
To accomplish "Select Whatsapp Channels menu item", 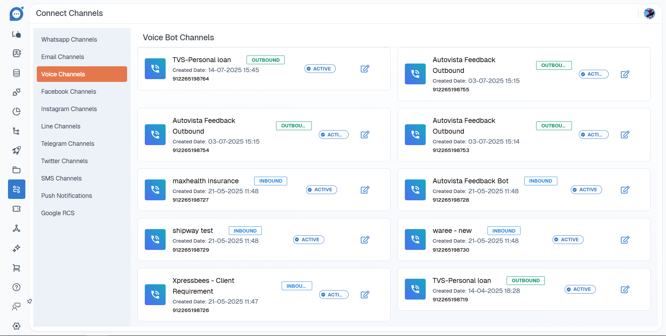I will click(x=69, y=40).
